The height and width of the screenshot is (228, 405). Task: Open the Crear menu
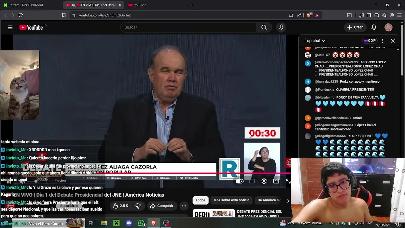pyautogui.click(x=355, y=27)
